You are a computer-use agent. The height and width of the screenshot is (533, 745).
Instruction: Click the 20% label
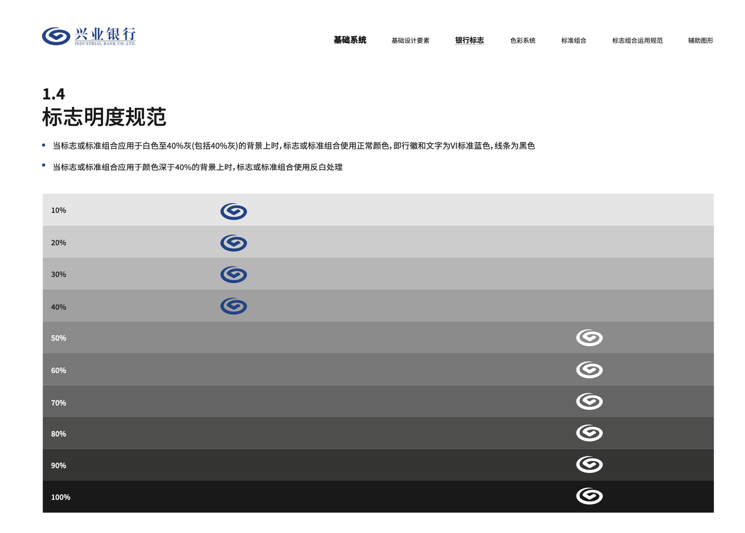58,243
